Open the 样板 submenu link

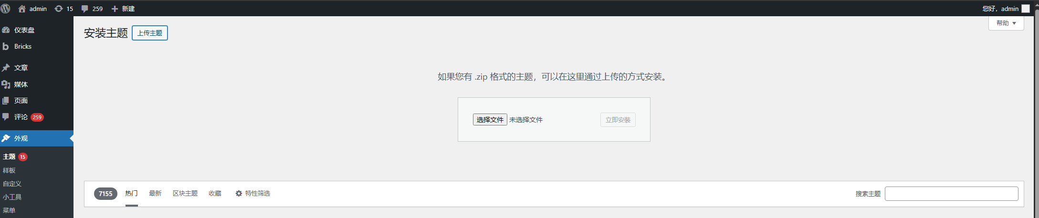9,170
